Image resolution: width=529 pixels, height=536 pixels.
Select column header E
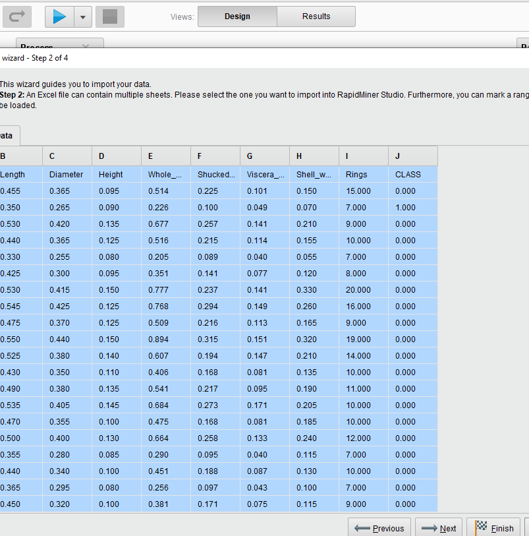(166, 156)
